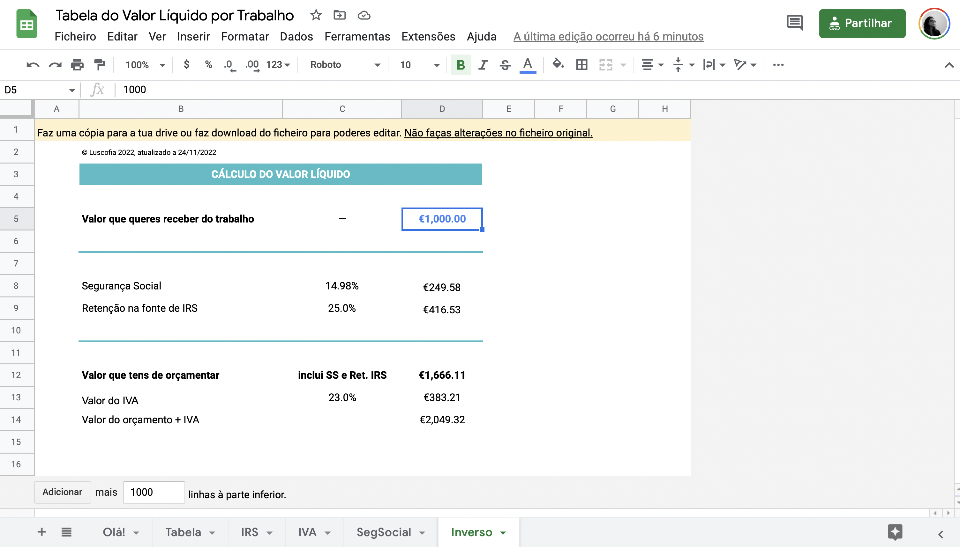Image resolution: width=960 pixels, height=547 pixels.
Task: Toggle italic formatting
Action: (483, 65)
